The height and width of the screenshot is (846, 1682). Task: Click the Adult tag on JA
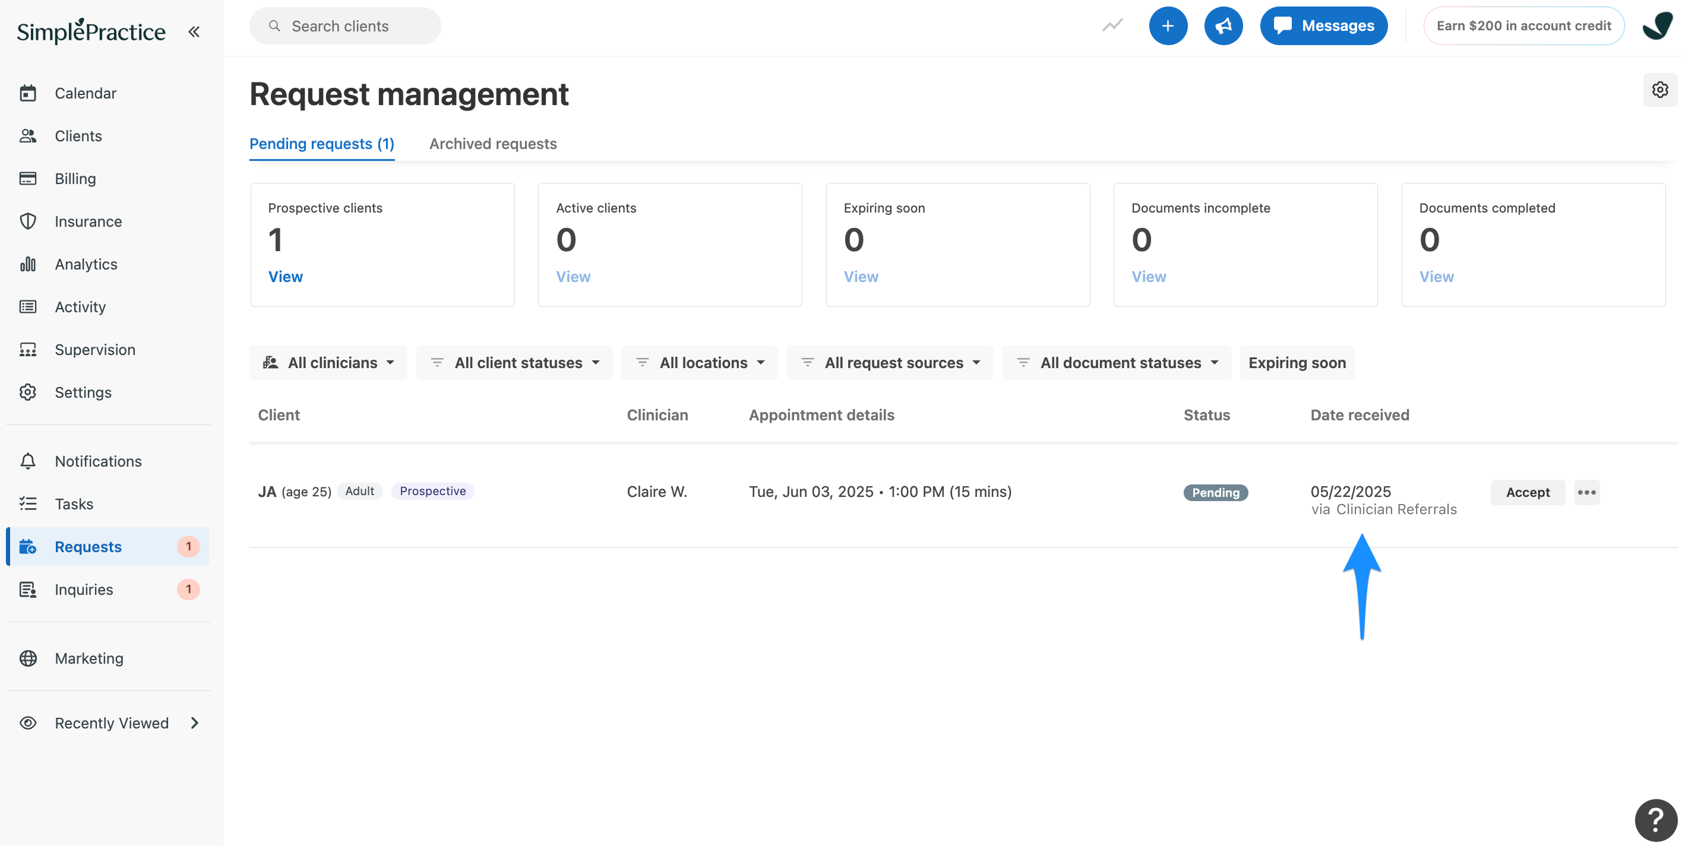[360, 491]
